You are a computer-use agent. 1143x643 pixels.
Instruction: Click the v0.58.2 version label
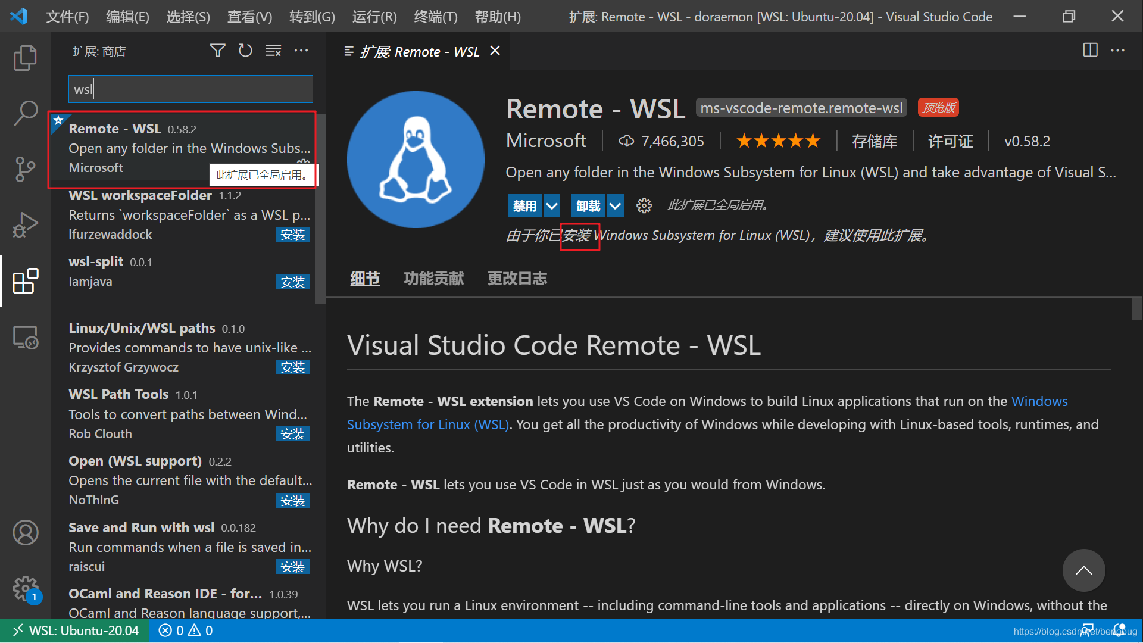click(1027, 141)
